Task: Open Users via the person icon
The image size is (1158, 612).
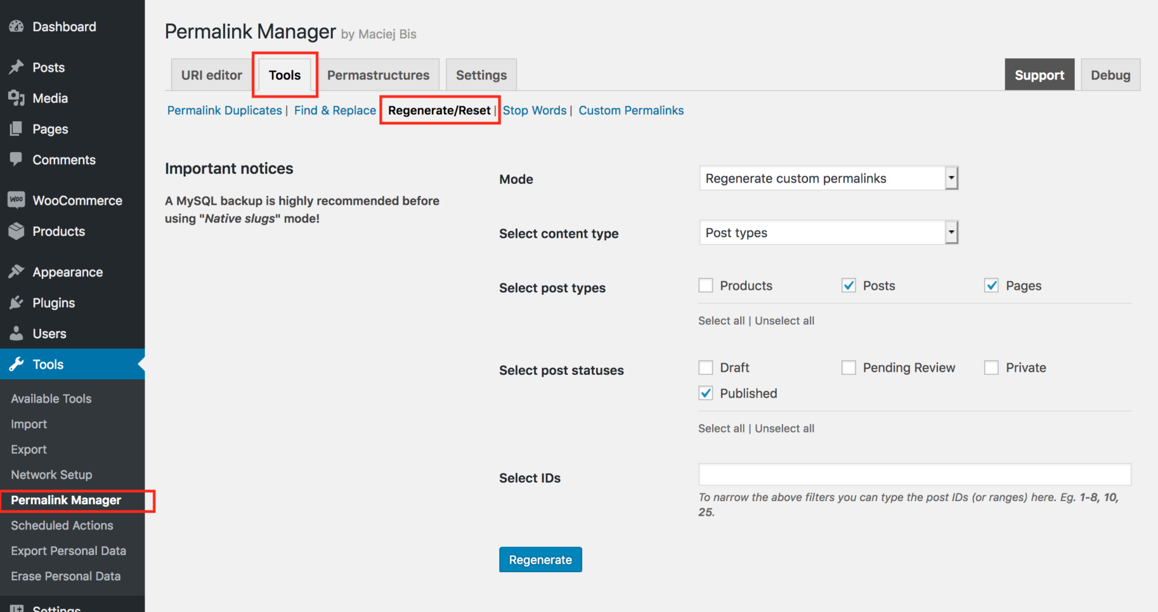Action: tap(17, 333)
